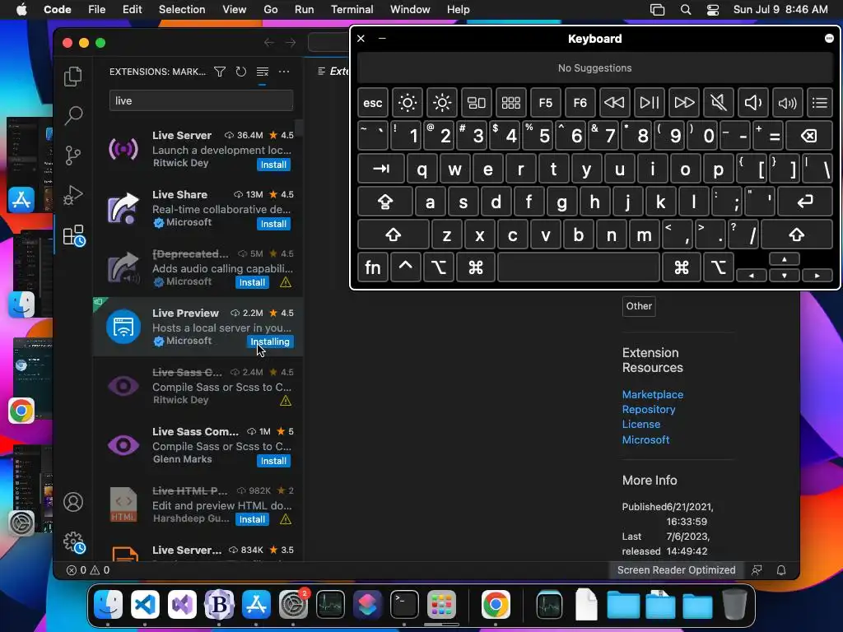The height and width of the screenshot is (632, 843).
Task: Go forward with navigation arrow
Action: (291, 43)
